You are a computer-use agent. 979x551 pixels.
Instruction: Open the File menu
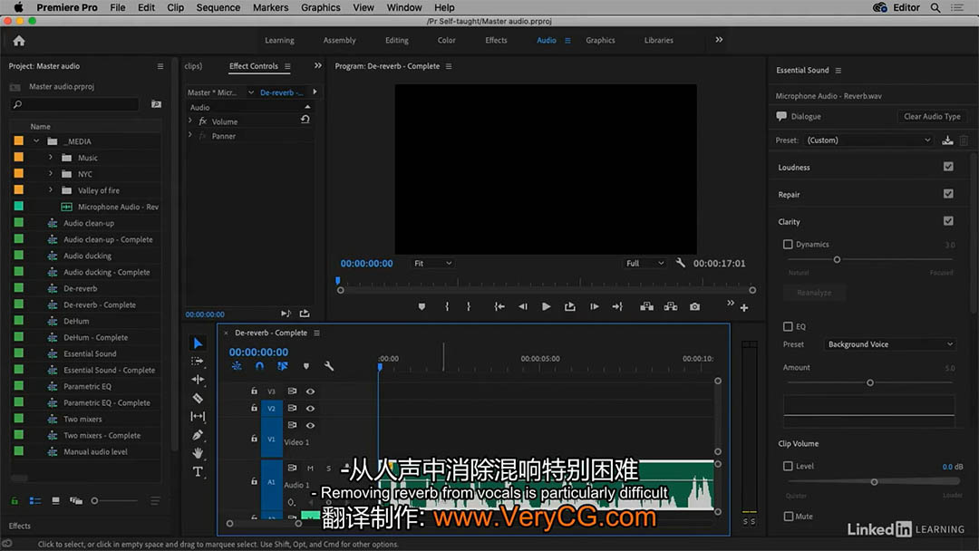(117, 7)
